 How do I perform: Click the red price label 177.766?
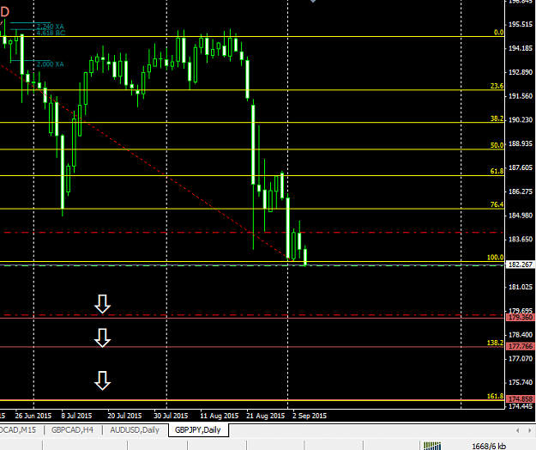520,346
